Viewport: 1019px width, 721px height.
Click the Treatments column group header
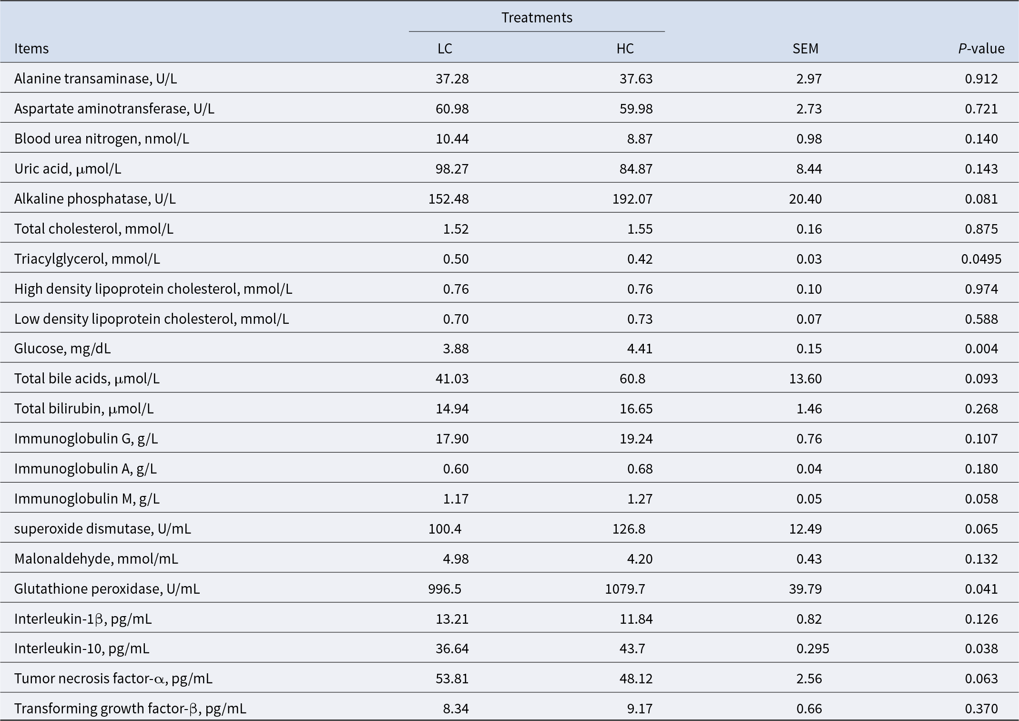pos(537,18)
